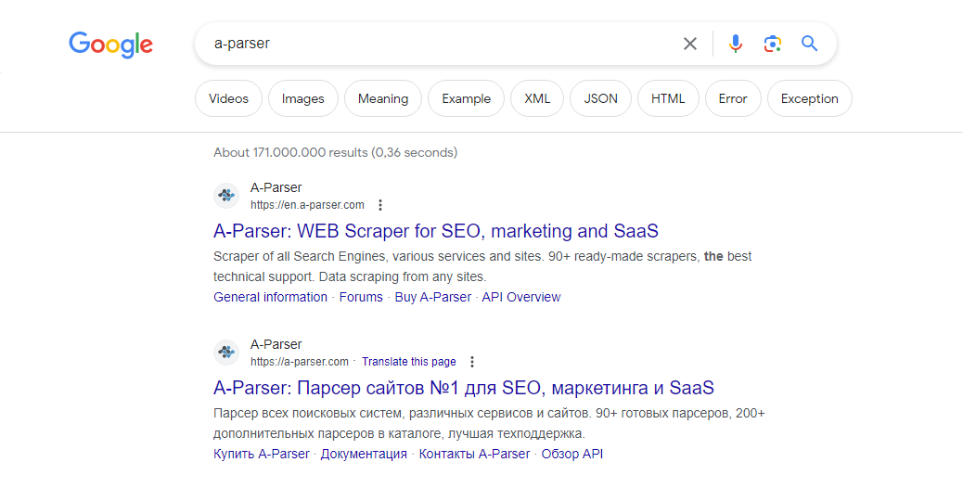Click the 'About 171.000.000 results' text
This screenshot has width=963, height=488.
(x=335, y=152)
